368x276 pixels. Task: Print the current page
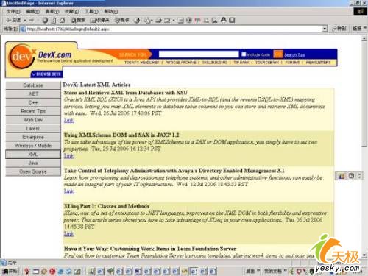[158, 20]
